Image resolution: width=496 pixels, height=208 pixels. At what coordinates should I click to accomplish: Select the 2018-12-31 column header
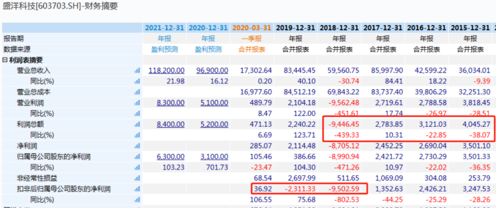pyautogui.click(x=339, y=28)
